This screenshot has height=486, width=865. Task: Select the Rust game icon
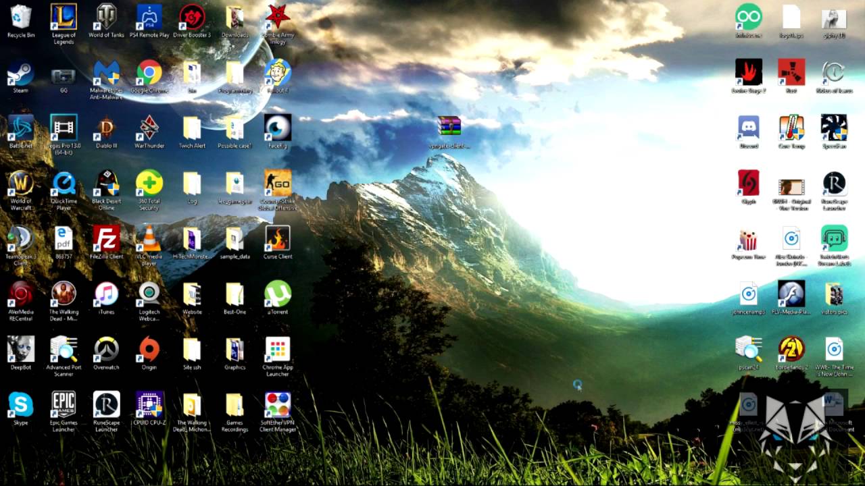point(791,72)
